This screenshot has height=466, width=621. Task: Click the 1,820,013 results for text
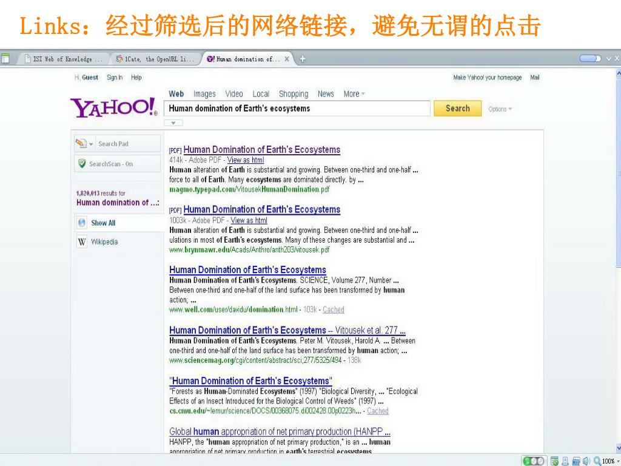pos(101,194)
